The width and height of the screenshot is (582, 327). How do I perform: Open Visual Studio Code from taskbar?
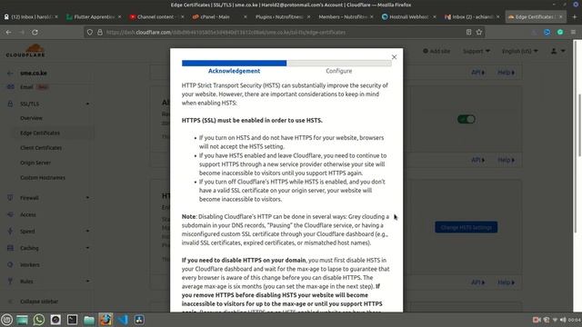[x=123, y=320]
